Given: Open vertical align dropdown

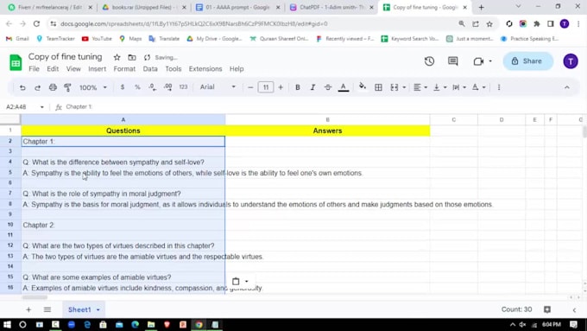Looking at the screenshot, I should pos(440,87).
